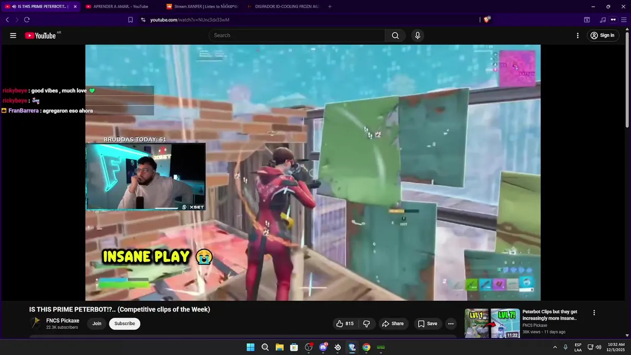This screenshot has width=631, height=355.
Task: Select the IS THIS PRIME PETERBOT tab
Action: [41, 6]
